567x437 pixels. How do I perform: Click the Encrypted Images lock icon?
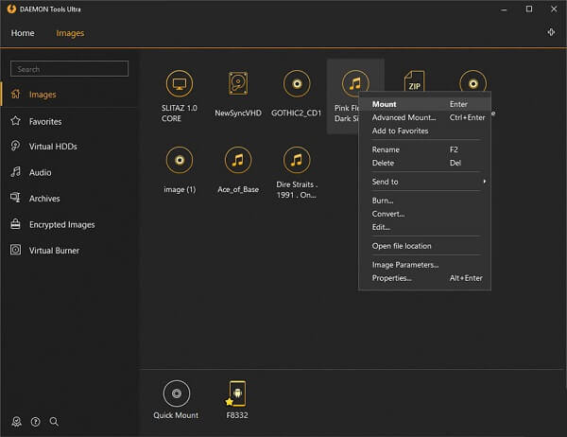15,224
